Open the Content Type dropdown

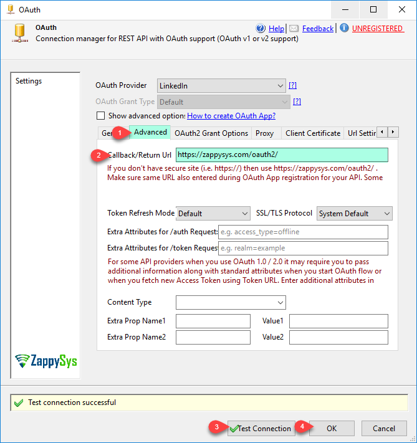click(x=231, y=303)
